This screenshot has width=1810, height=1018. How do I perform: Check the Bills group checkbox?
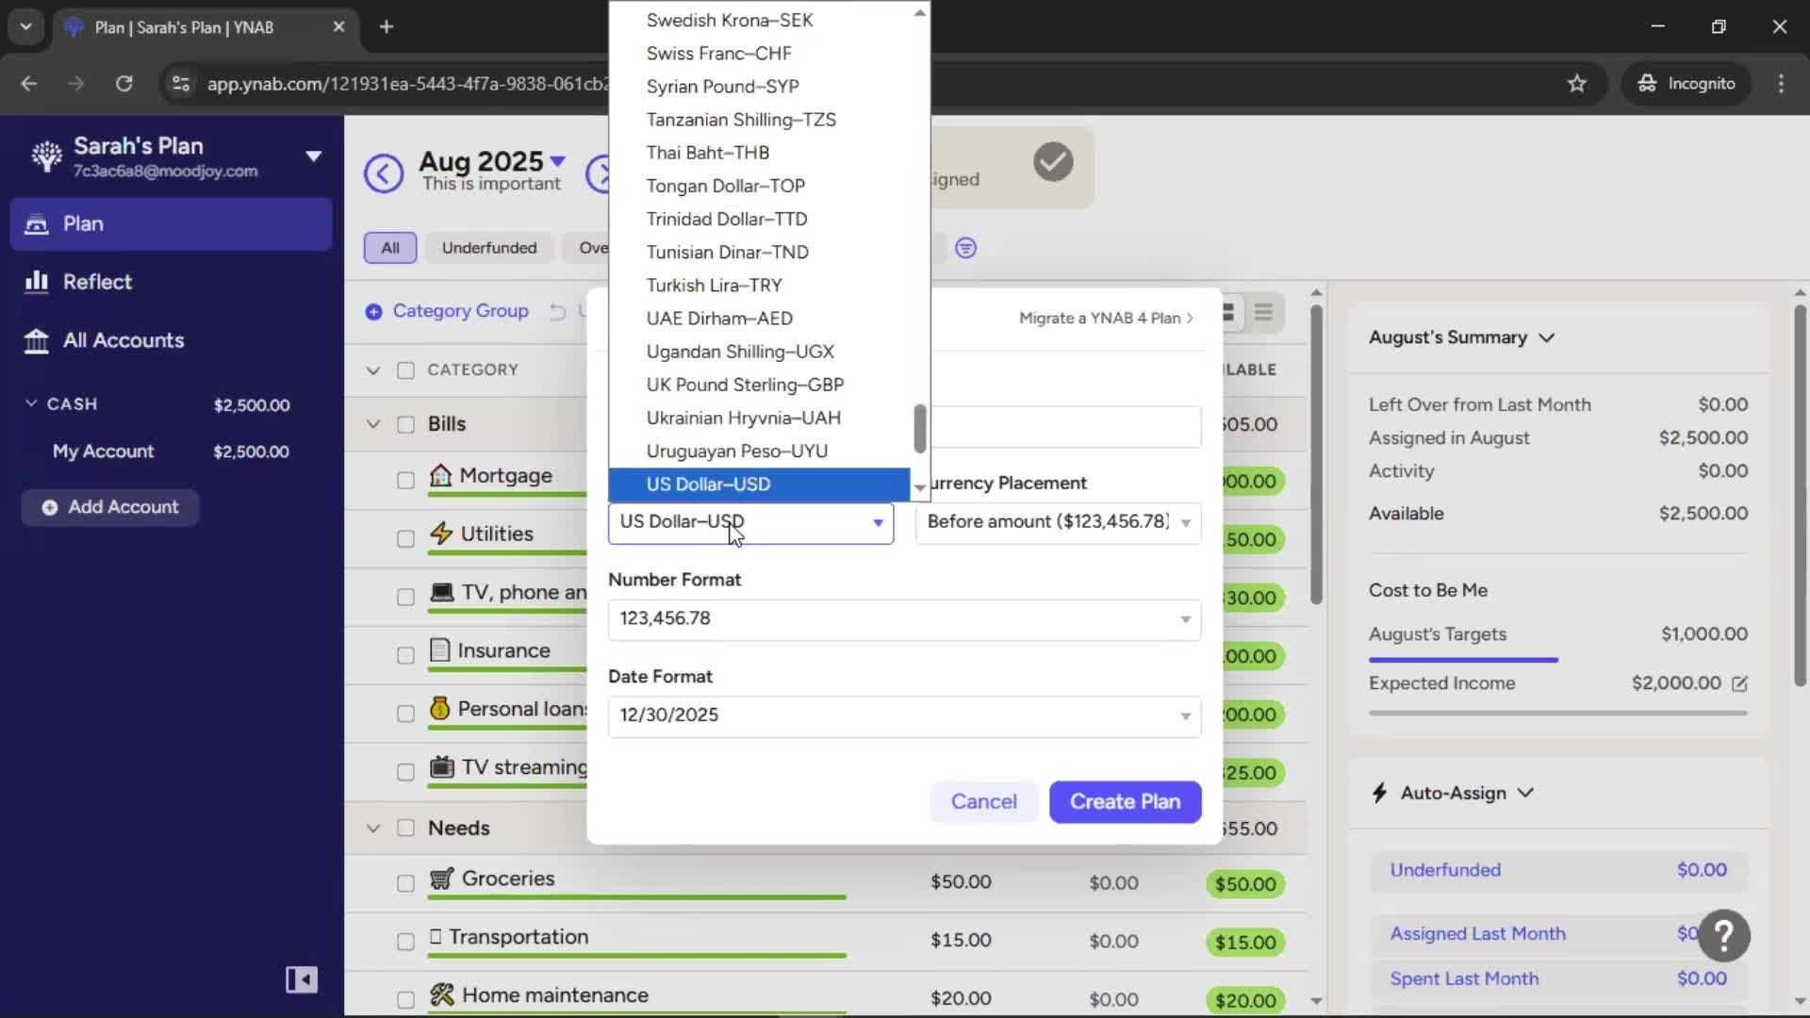[405, 424]
